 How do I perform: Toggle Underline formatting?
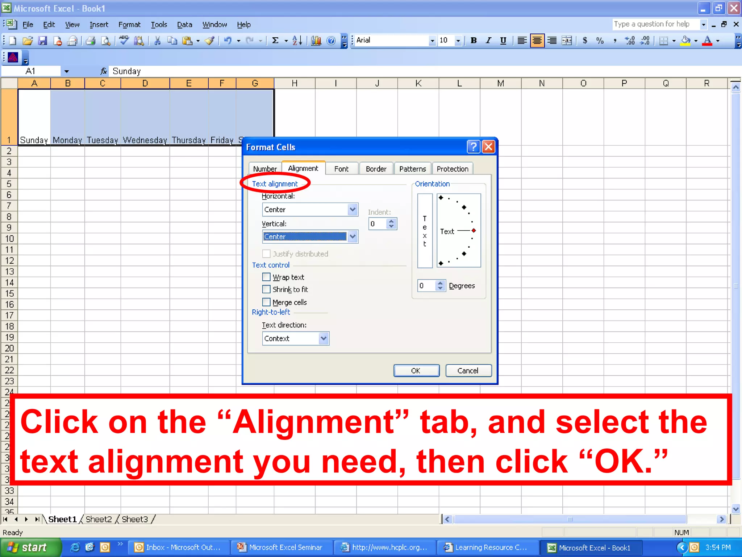tap(503, 41)
